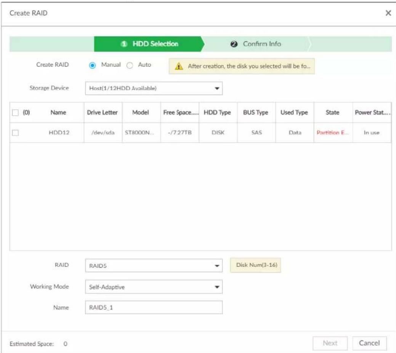Click the -/7.27TB free space cell
Viewport: 396px width, 353px height.
pos(180,133)
